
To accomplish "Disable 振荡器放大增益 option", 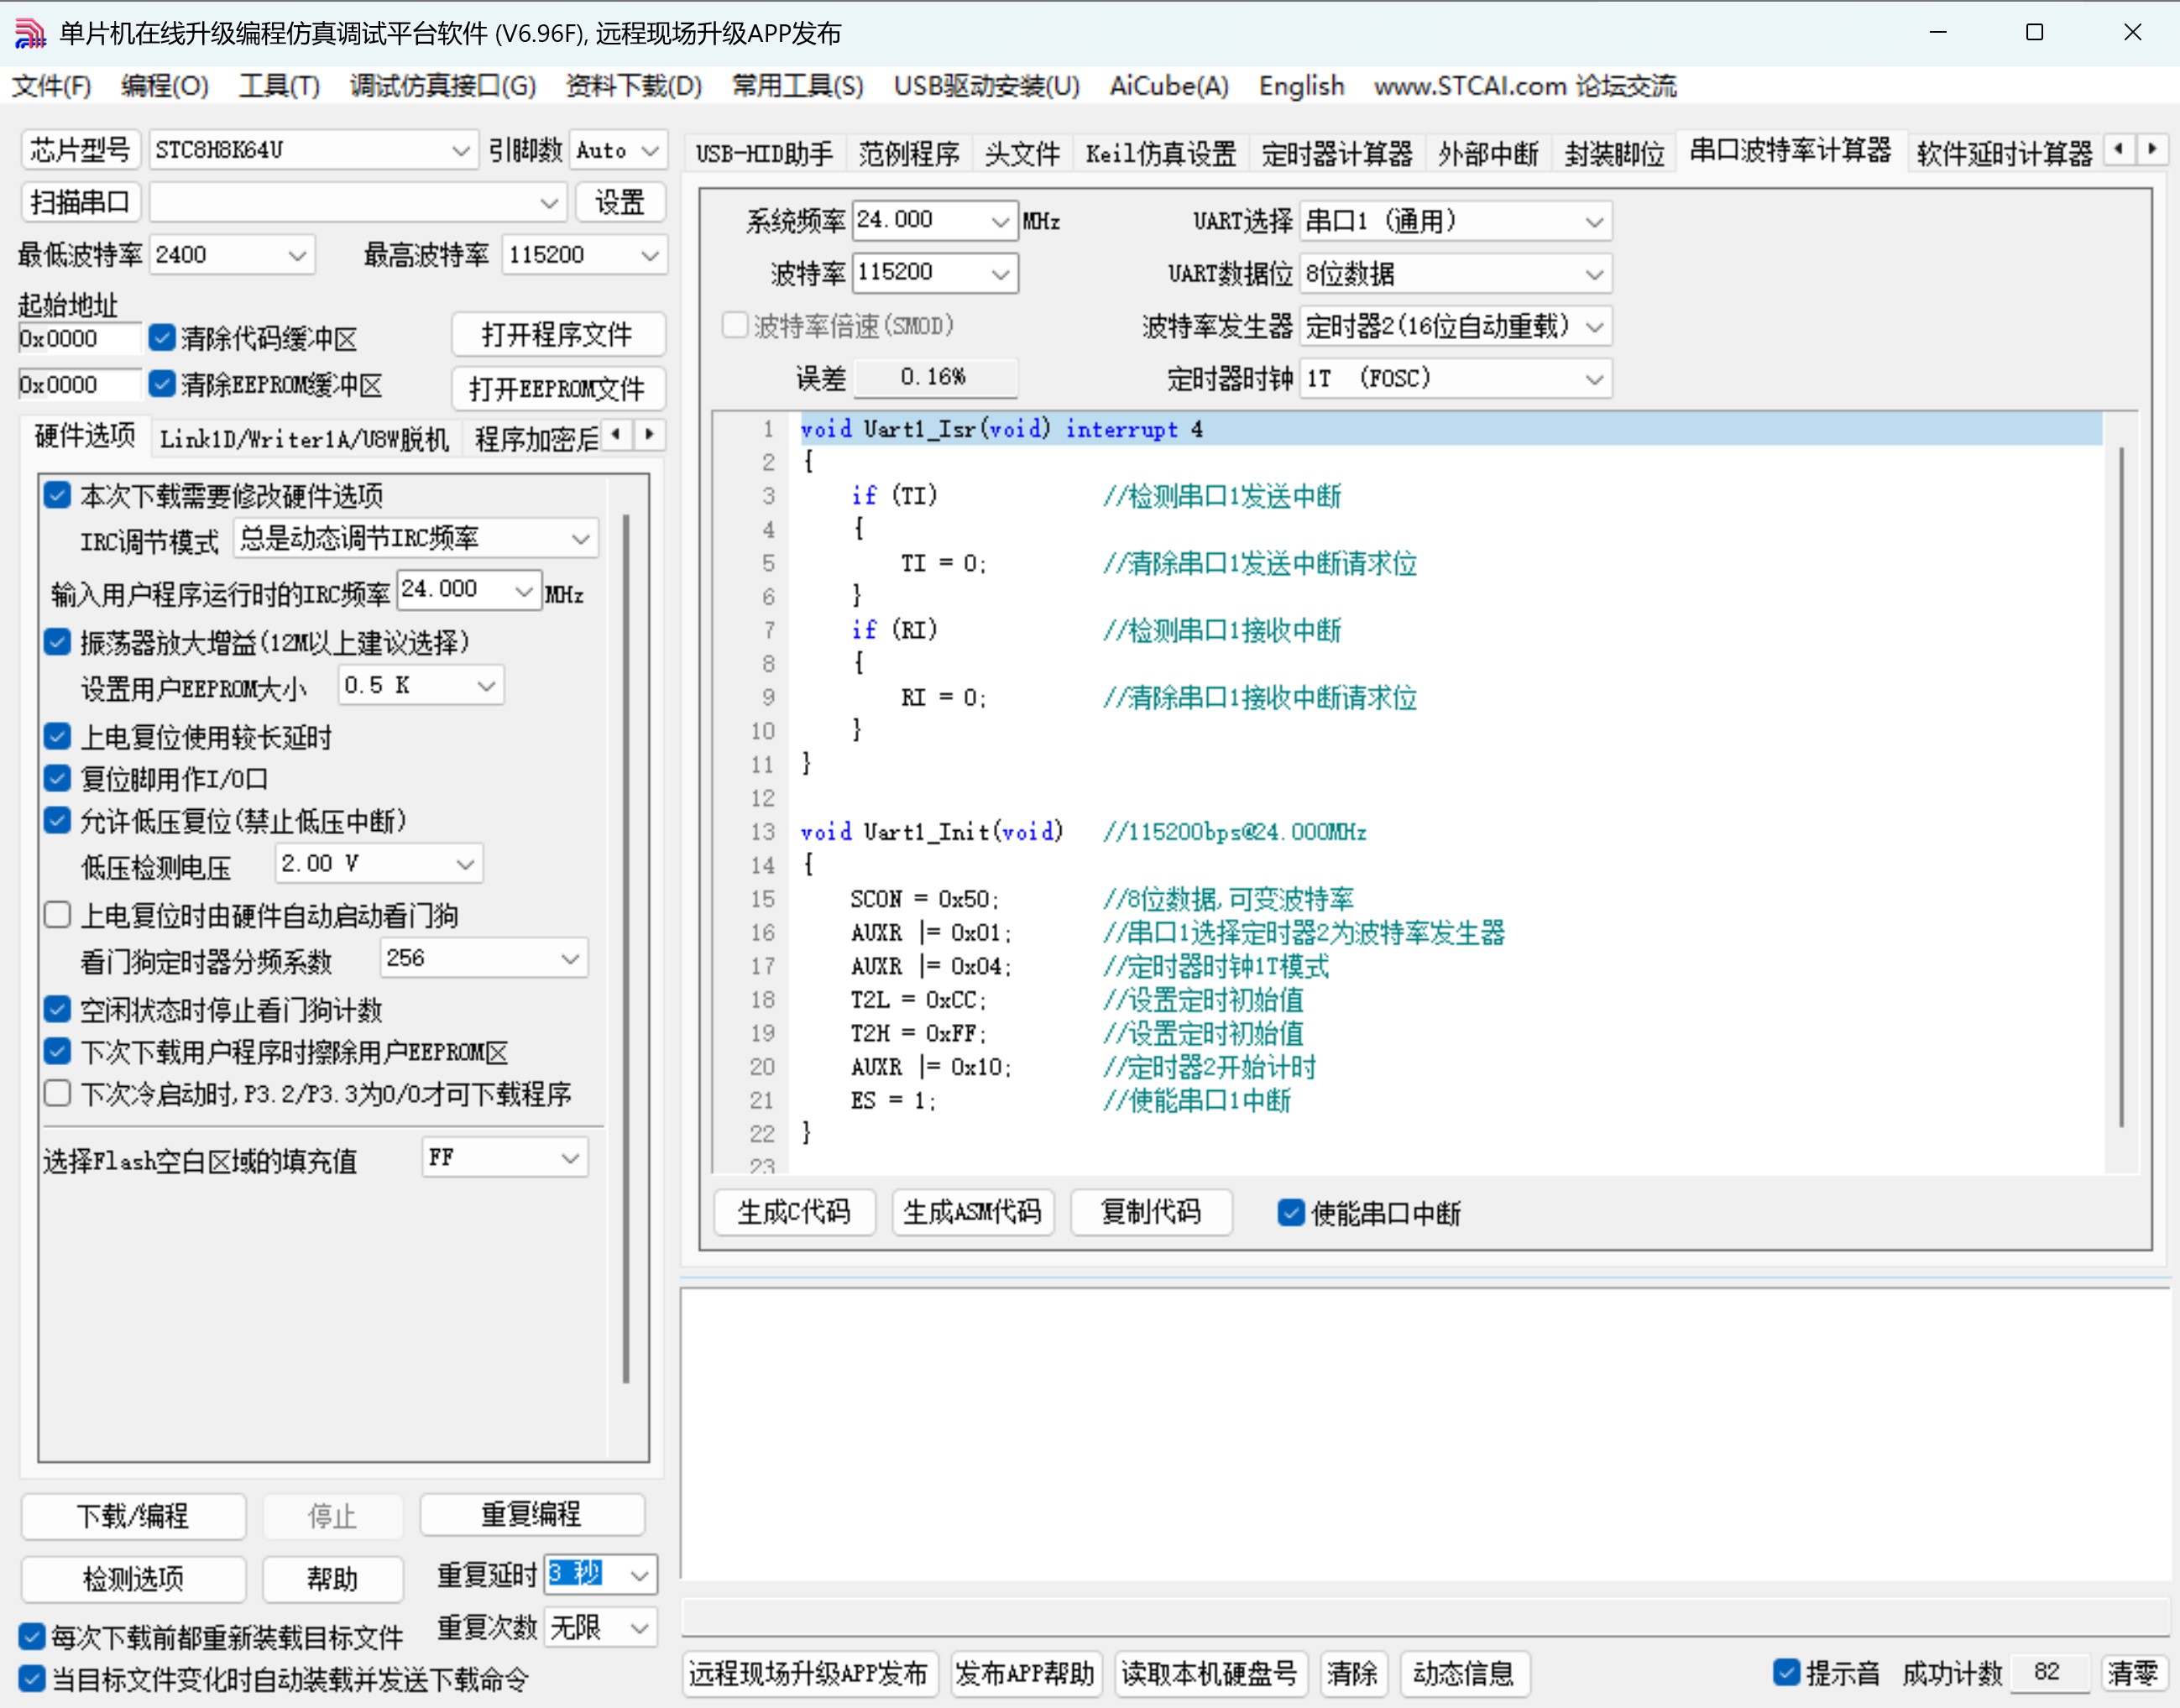I will (x=57, y=642).
